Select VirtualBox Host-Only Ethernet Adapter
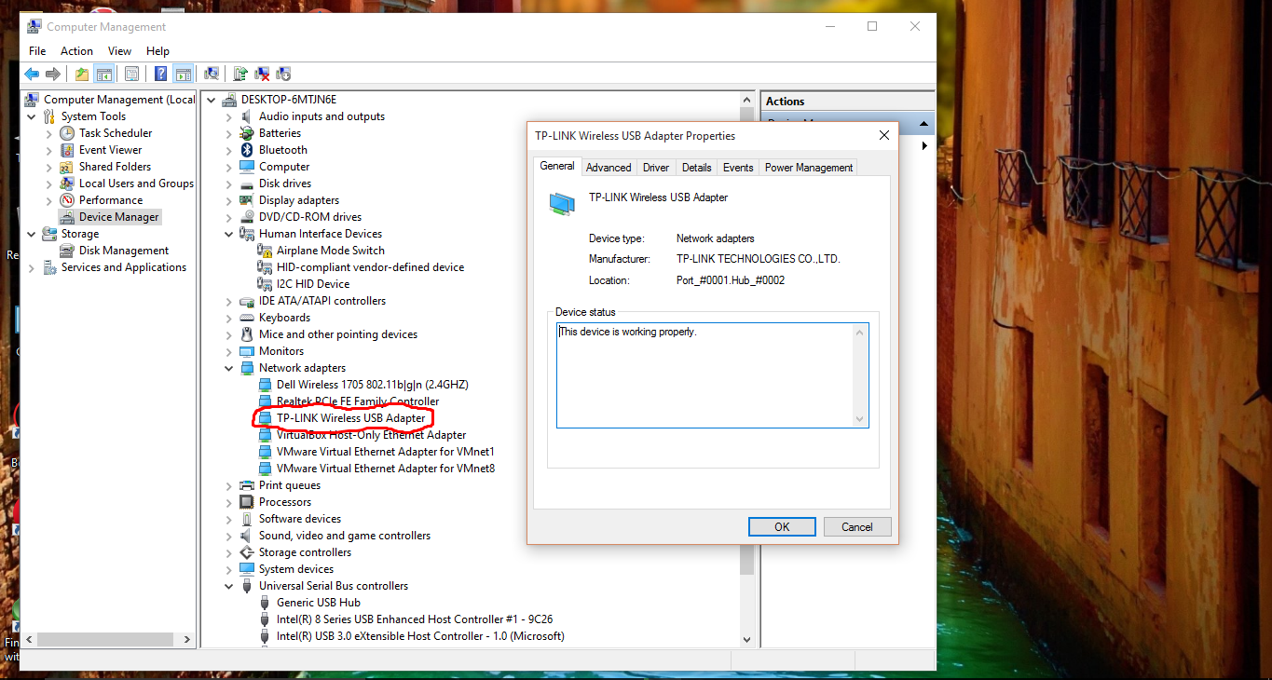The width and height of the screenshot is (1272, 680). pos(371,435)
